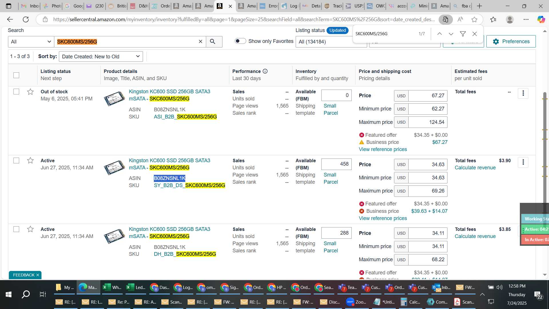This screenshot has height=309, width=549.
Task: Dismiss the FEEDBACK tab
Action: (x=37, y=275)
